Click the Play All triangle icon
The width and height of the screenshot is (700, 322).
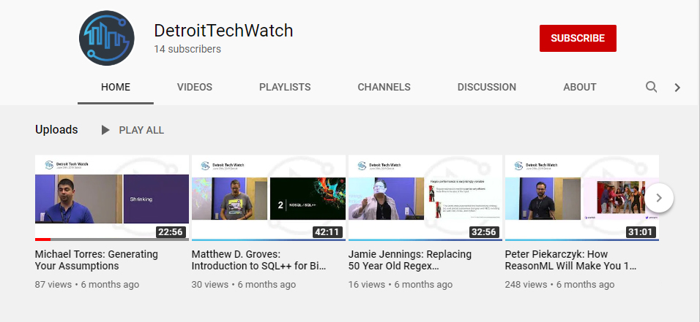tap(105, 130)
